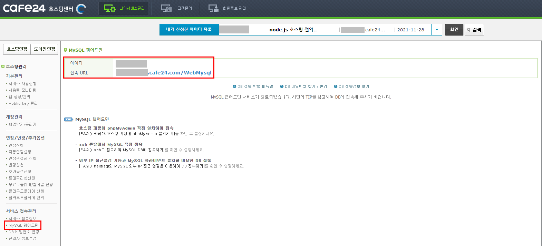The width and height of the screenshot is (542, 246).
Task: Open the DB 접속정보 보기 link
Action: click(x=354, y=86)
